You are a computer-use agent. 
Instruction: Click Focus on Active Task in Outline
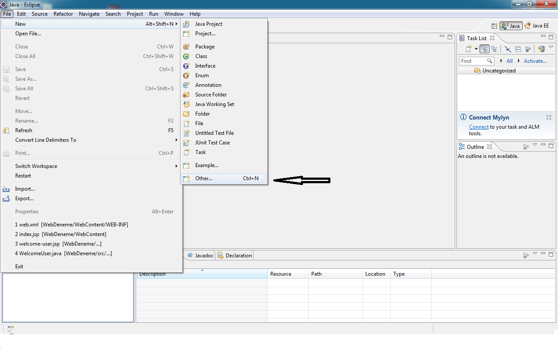tap(526, 146)
